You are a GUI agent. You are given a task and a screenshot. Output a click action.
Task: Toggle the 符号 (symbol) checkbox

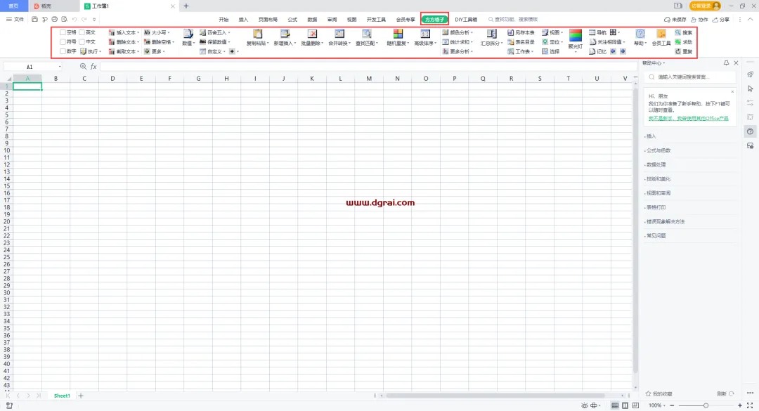point(63,42)
